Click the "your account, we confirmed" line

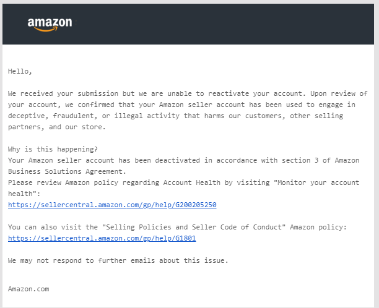point(181,105)
